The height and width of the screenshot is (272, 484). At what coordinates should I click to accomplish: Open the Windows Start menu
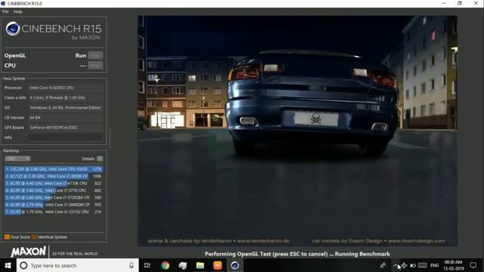tap(8, 265)
